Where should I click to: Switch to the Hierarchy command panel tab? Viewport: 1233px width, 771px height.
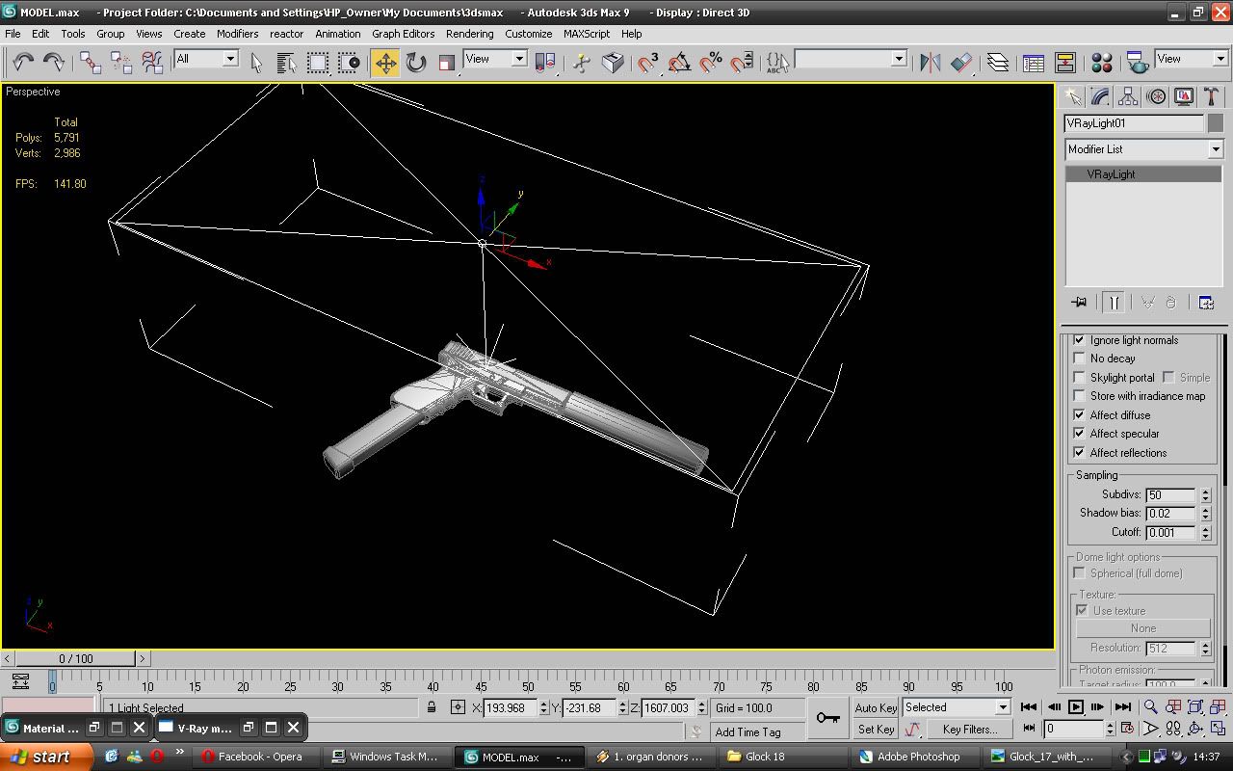1129,96
